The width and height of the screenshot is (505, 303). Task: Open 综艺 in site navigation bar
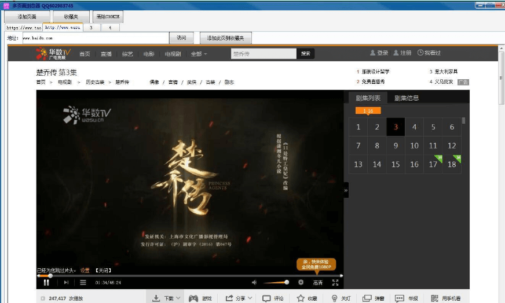click(127, 54)
